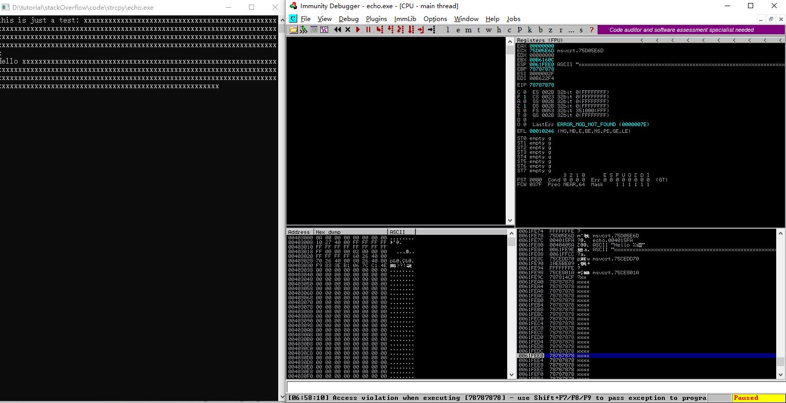Open the Plugins menu
The width and height of the screenshot is (786, 403).
point(376,19)
